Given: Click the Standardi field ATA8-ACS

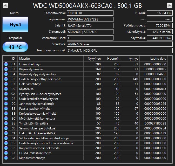Looking at the screenshot, I should (x=120, y=44).
